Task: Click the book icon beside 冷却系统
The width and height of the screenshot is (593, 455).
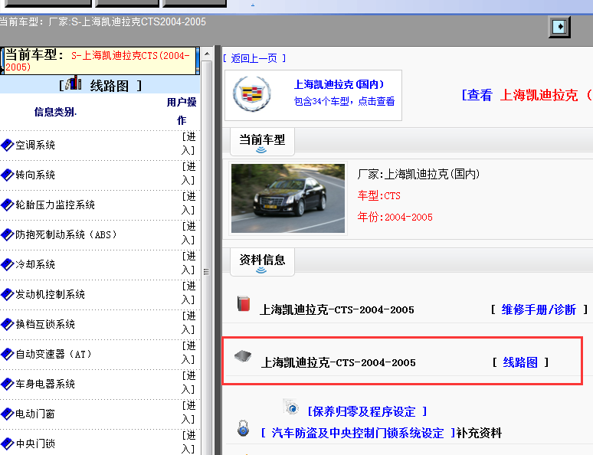Action: 7,264
